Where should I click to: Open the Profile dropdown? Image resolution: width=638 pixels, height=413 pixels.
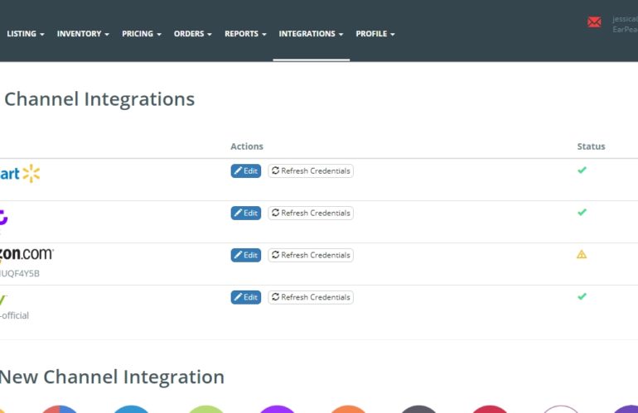(x=375, y=34)
